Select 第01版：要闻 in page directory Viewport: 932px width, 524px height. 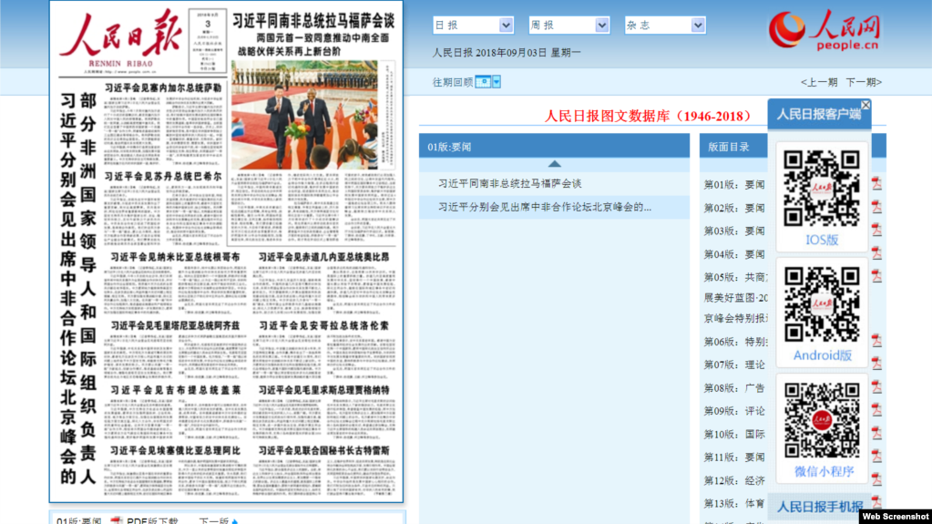734,185
